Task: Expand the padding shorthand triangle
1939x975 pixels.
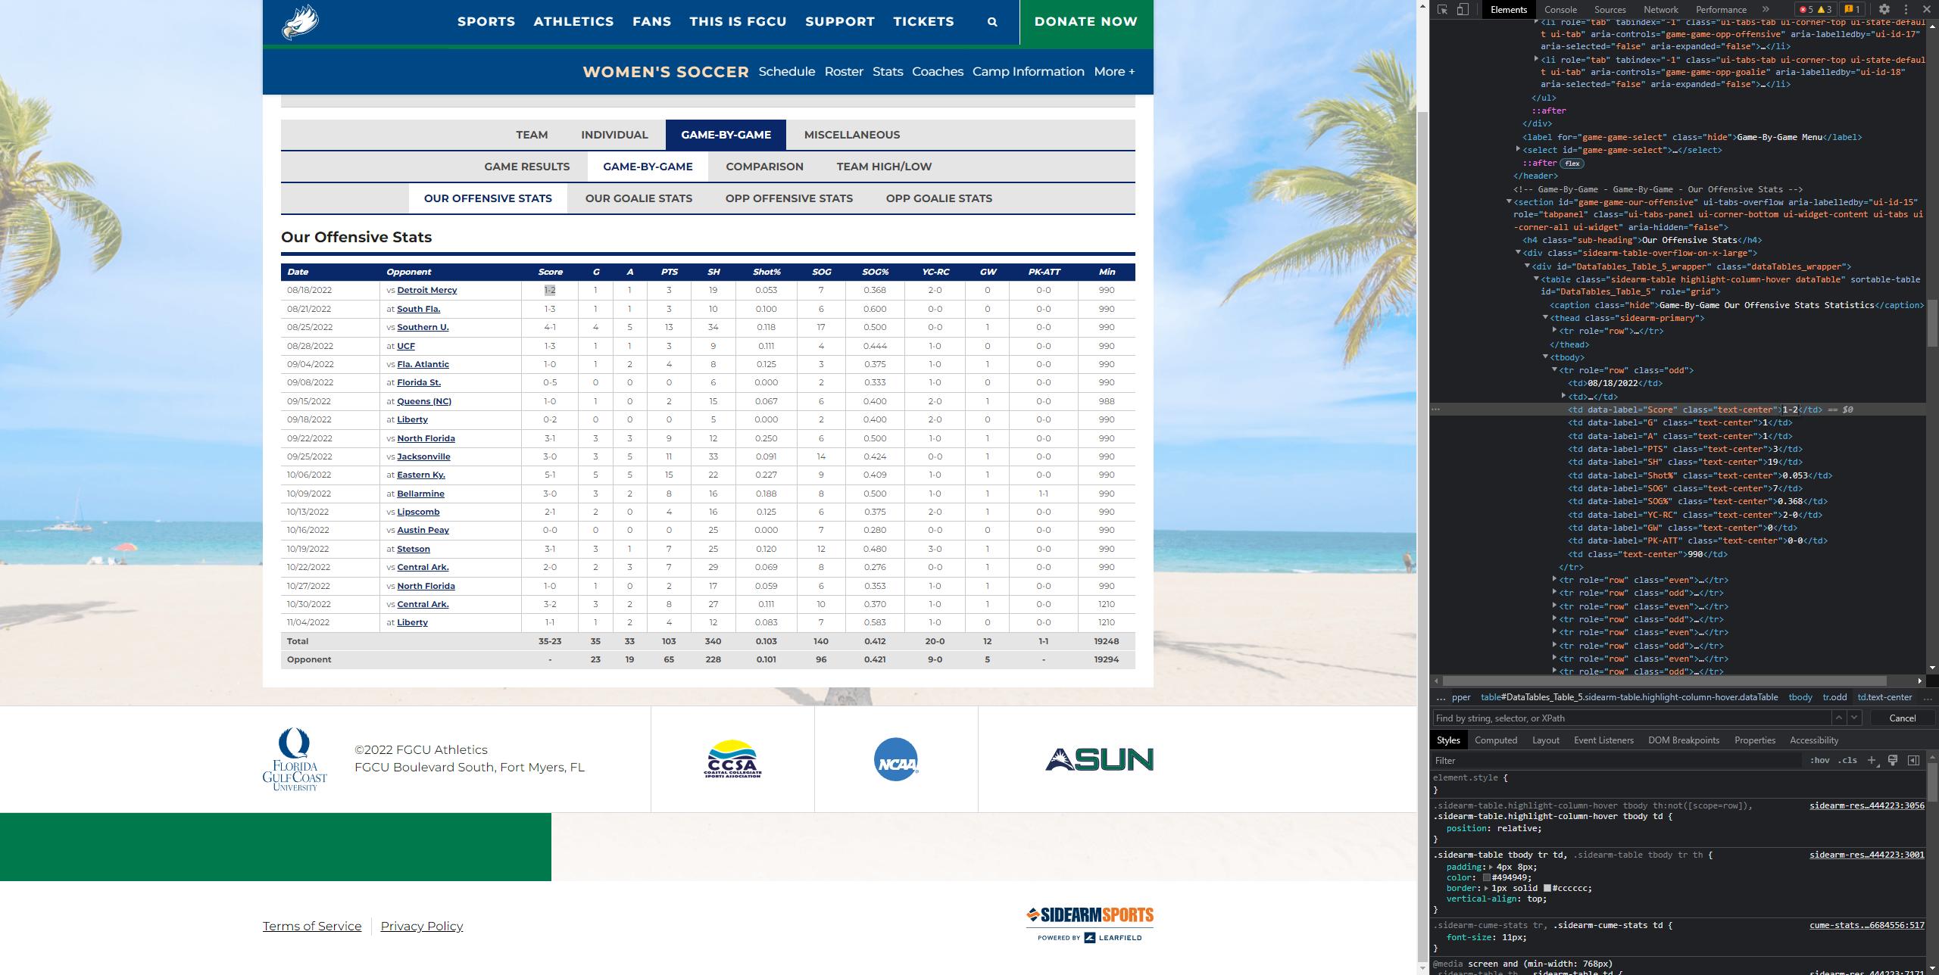Action: pyautogui.click(x=1491, y=867)
